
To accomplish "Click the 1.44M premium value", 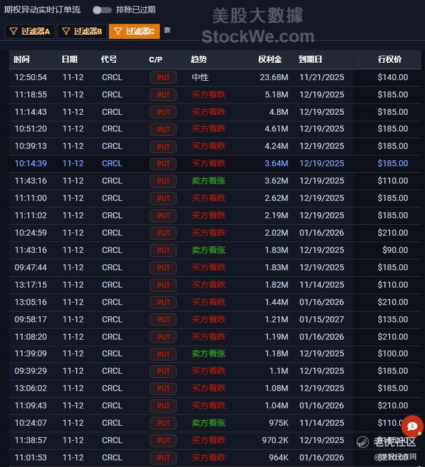I will [277, 302].
